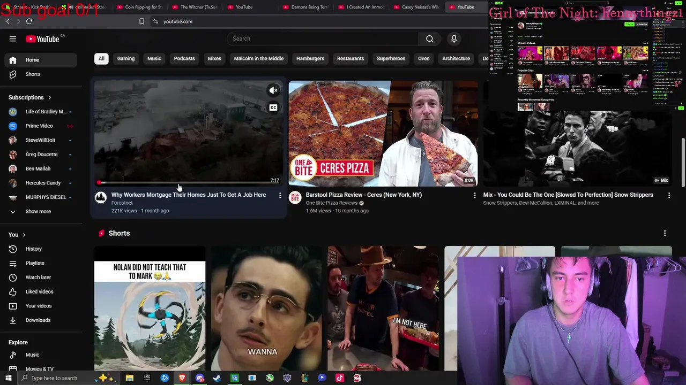Viewport: 686px width, 385px height.
Task: Open the YouTube guide hamburger menu
Action: pyautogui.click(x=13, y=38)
